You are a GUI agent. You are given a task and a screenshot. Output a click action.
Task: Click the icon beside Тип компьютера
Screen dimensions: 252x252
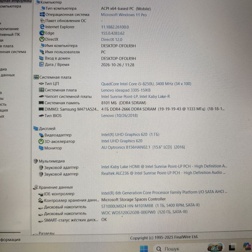coord(43,8)
